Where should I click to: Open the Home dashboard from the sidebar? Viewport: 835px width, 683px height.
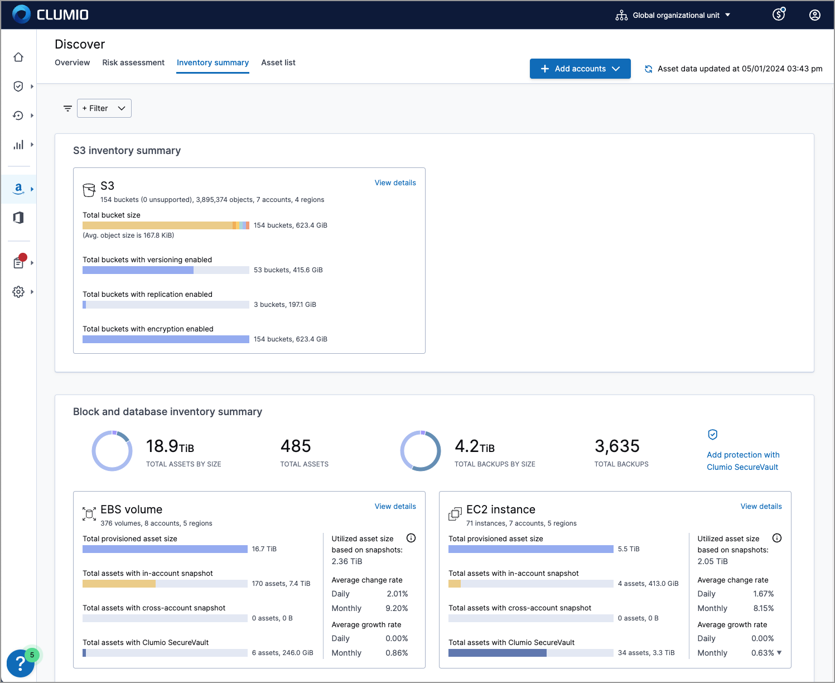click(x=18, y=57)
